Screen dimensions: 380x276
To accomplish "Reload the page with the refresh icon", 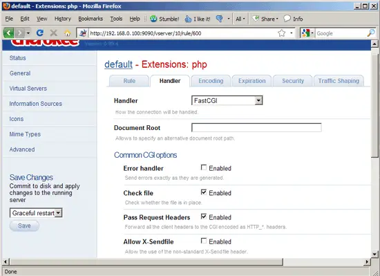I will [x=40, y=33].
